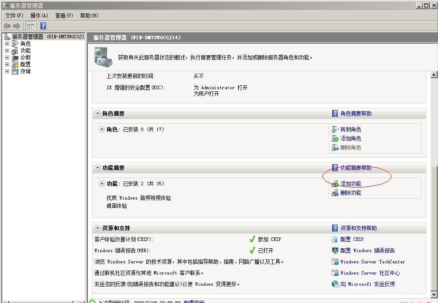This screenshot has width=438, height=303.
Task: Click the 已打开 status text beside WER
Action: [x=265, y=250]
